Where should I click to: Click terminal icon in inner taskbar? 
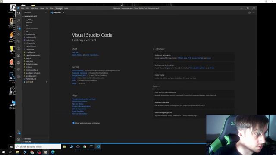point(91,146)
